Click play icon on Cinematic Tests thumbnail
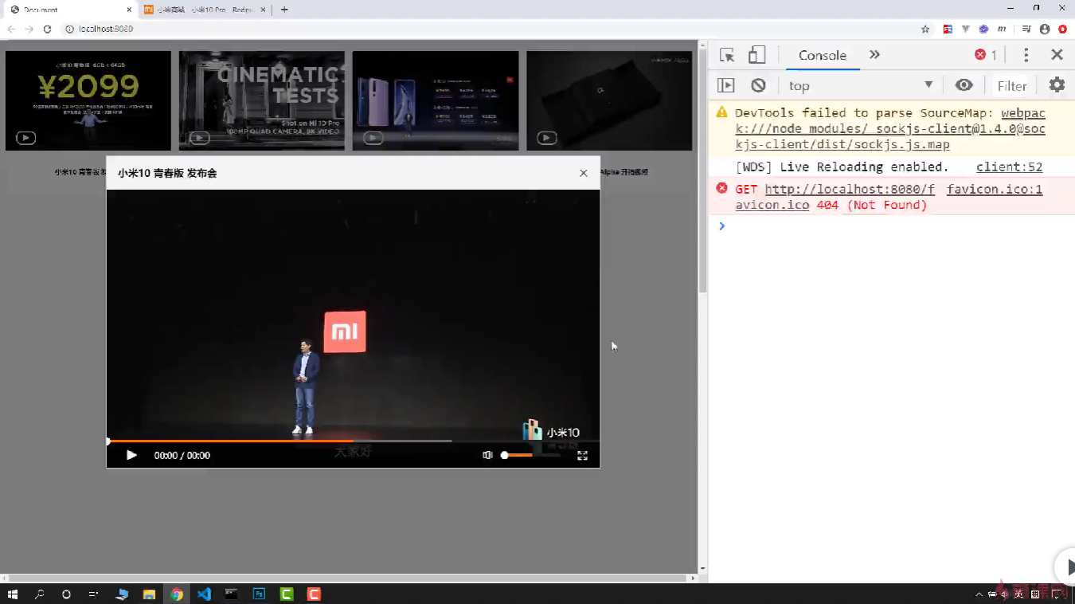The image size is (1075, 604). click(199, 138)
